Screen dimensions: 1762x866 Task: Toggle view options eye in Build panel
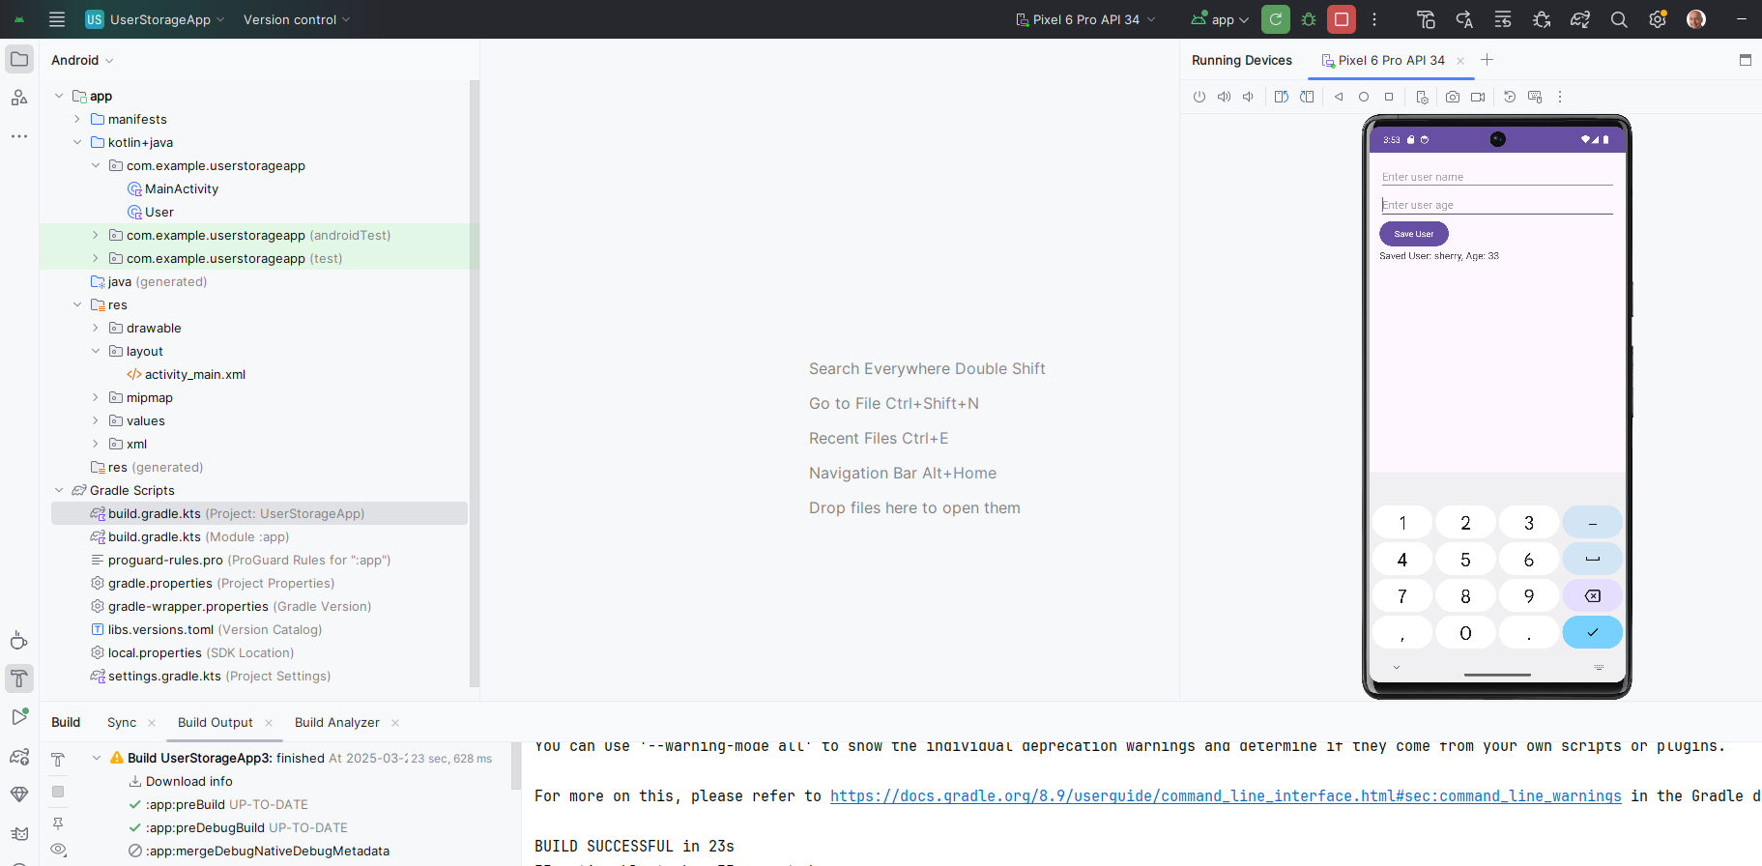pos(58,850)
